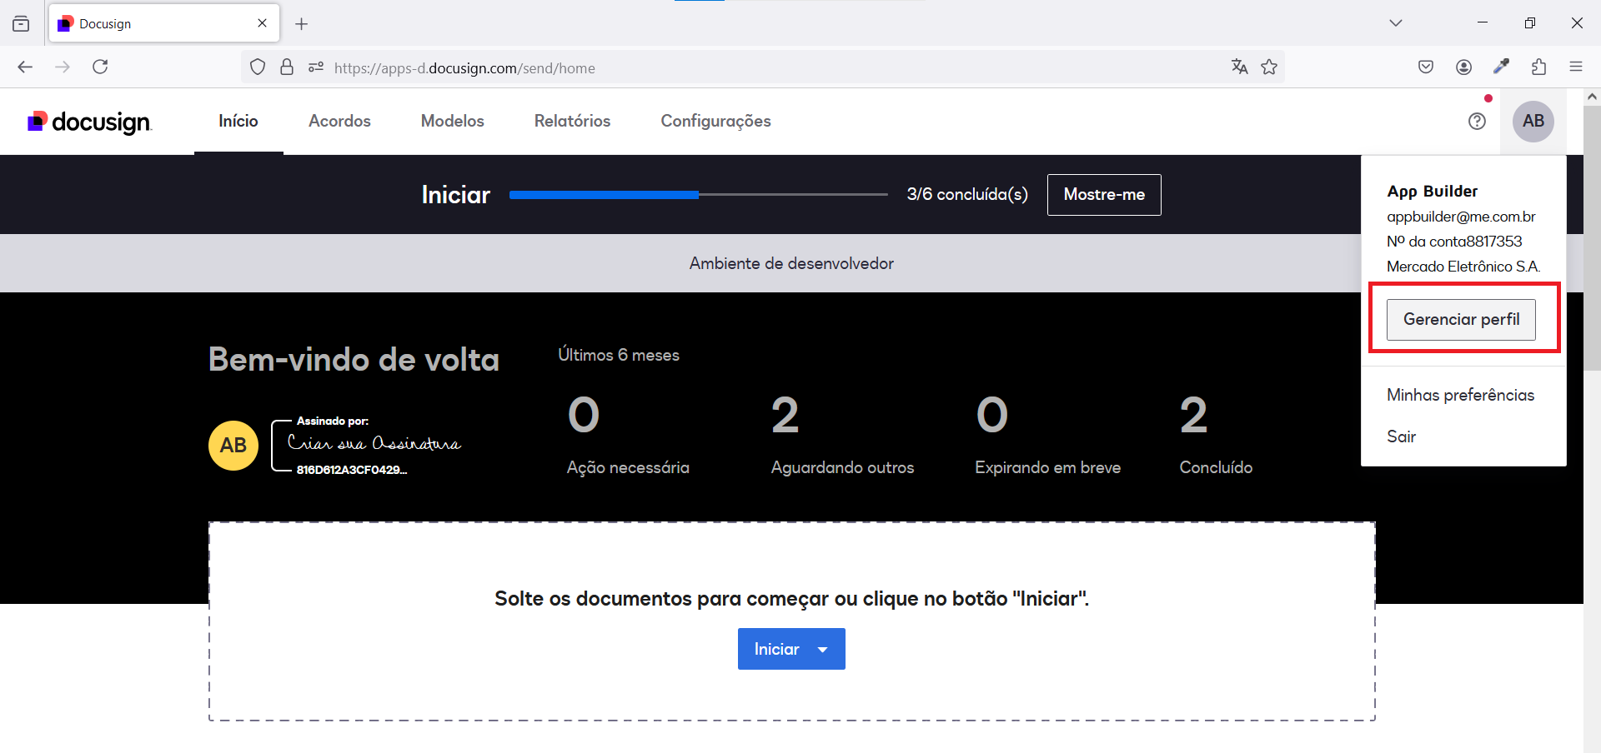Switch to the Acordos tab

tap(339, 122)
